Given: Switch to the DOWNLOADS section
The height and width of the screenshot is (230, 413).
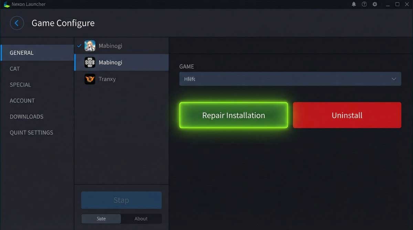Looking at the screenshot, I should (26, 117).
